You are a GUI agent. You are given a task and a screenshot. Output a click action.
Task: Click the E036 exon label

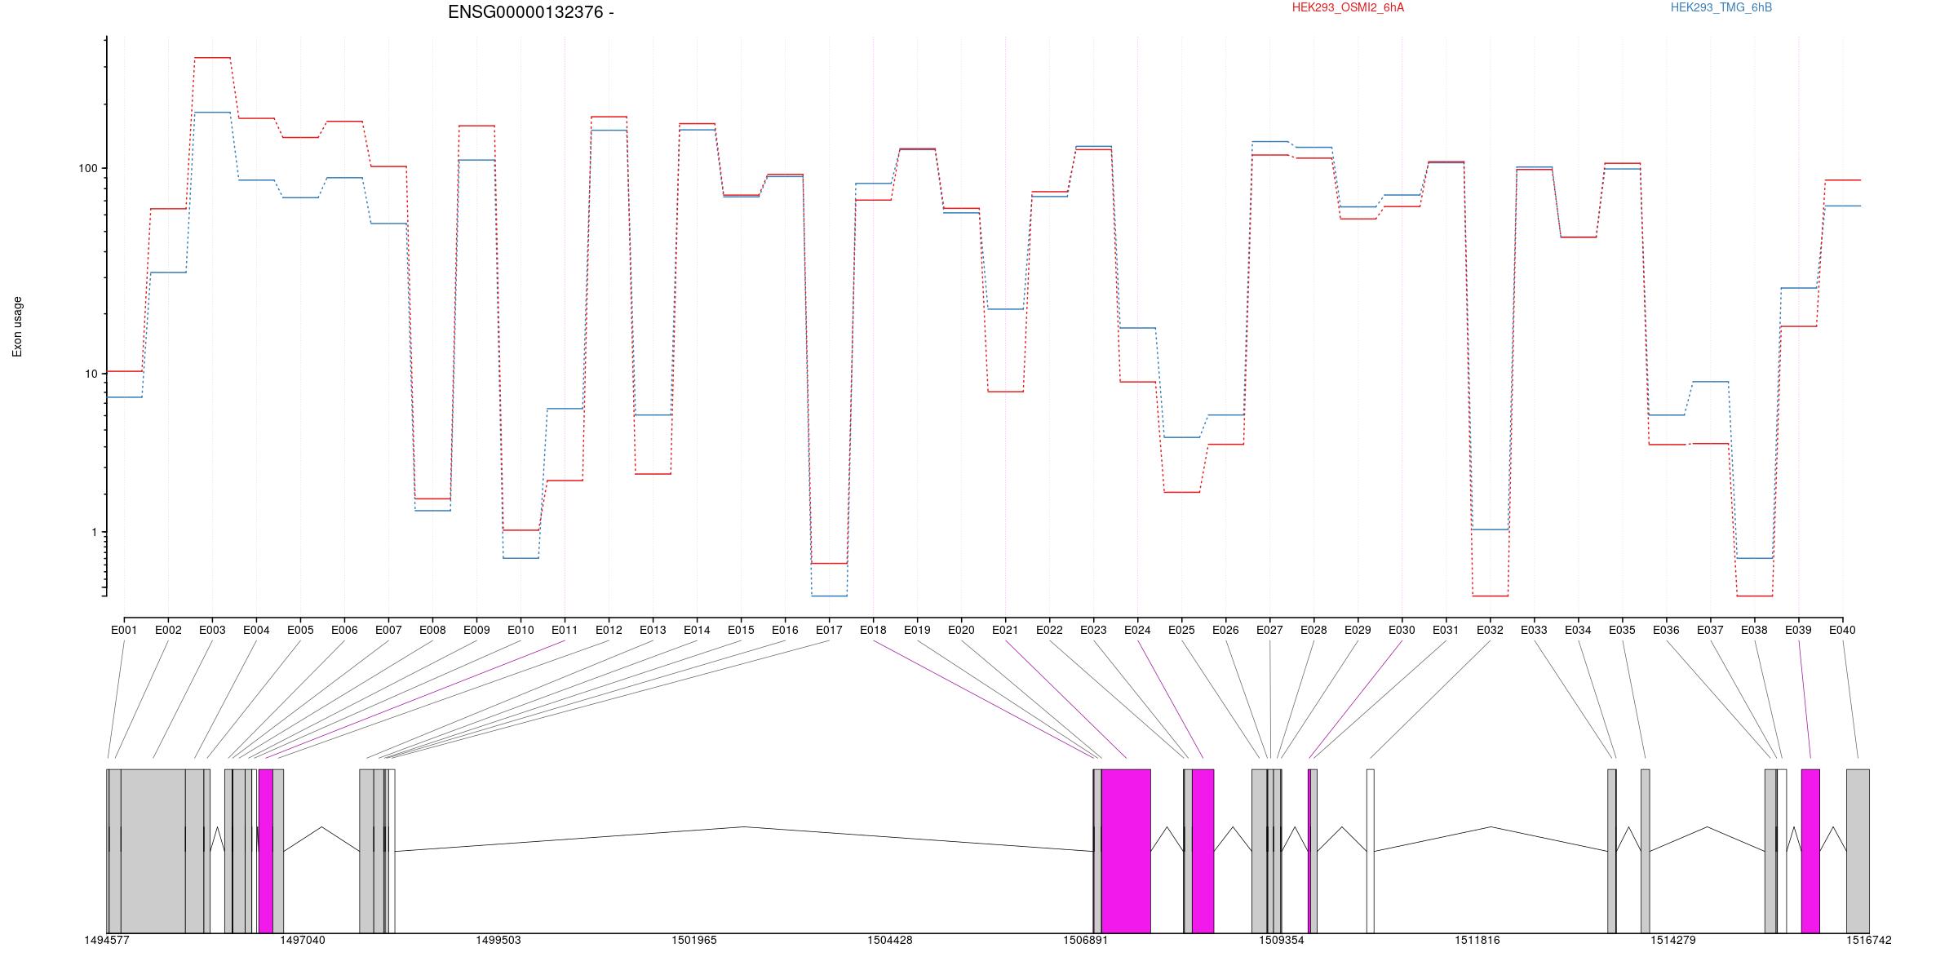(1666, 630)
